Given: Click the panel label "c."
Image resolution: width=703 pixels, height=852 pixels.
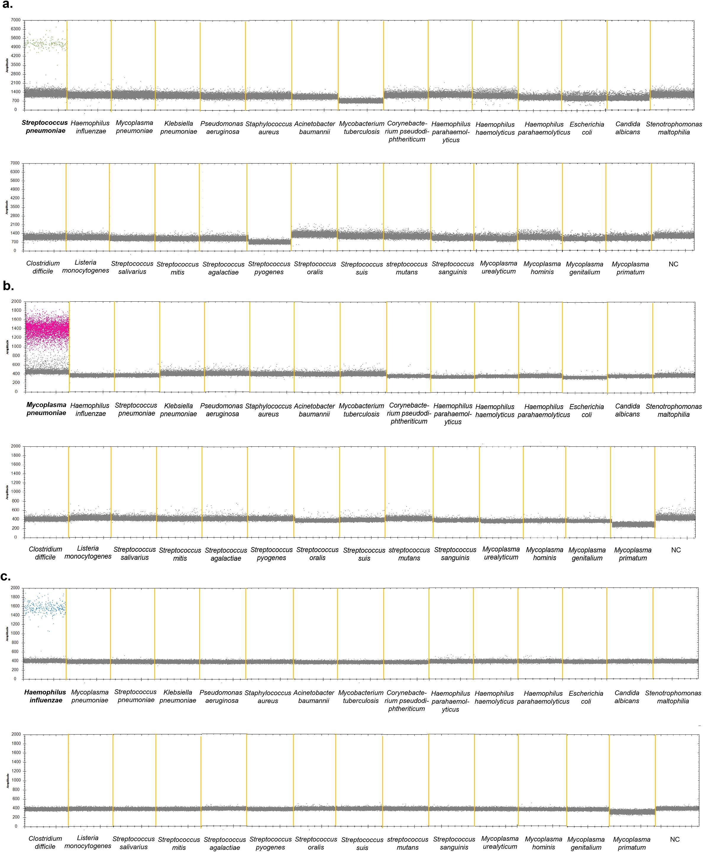Looking at the screenshot, I should (6, 576).
